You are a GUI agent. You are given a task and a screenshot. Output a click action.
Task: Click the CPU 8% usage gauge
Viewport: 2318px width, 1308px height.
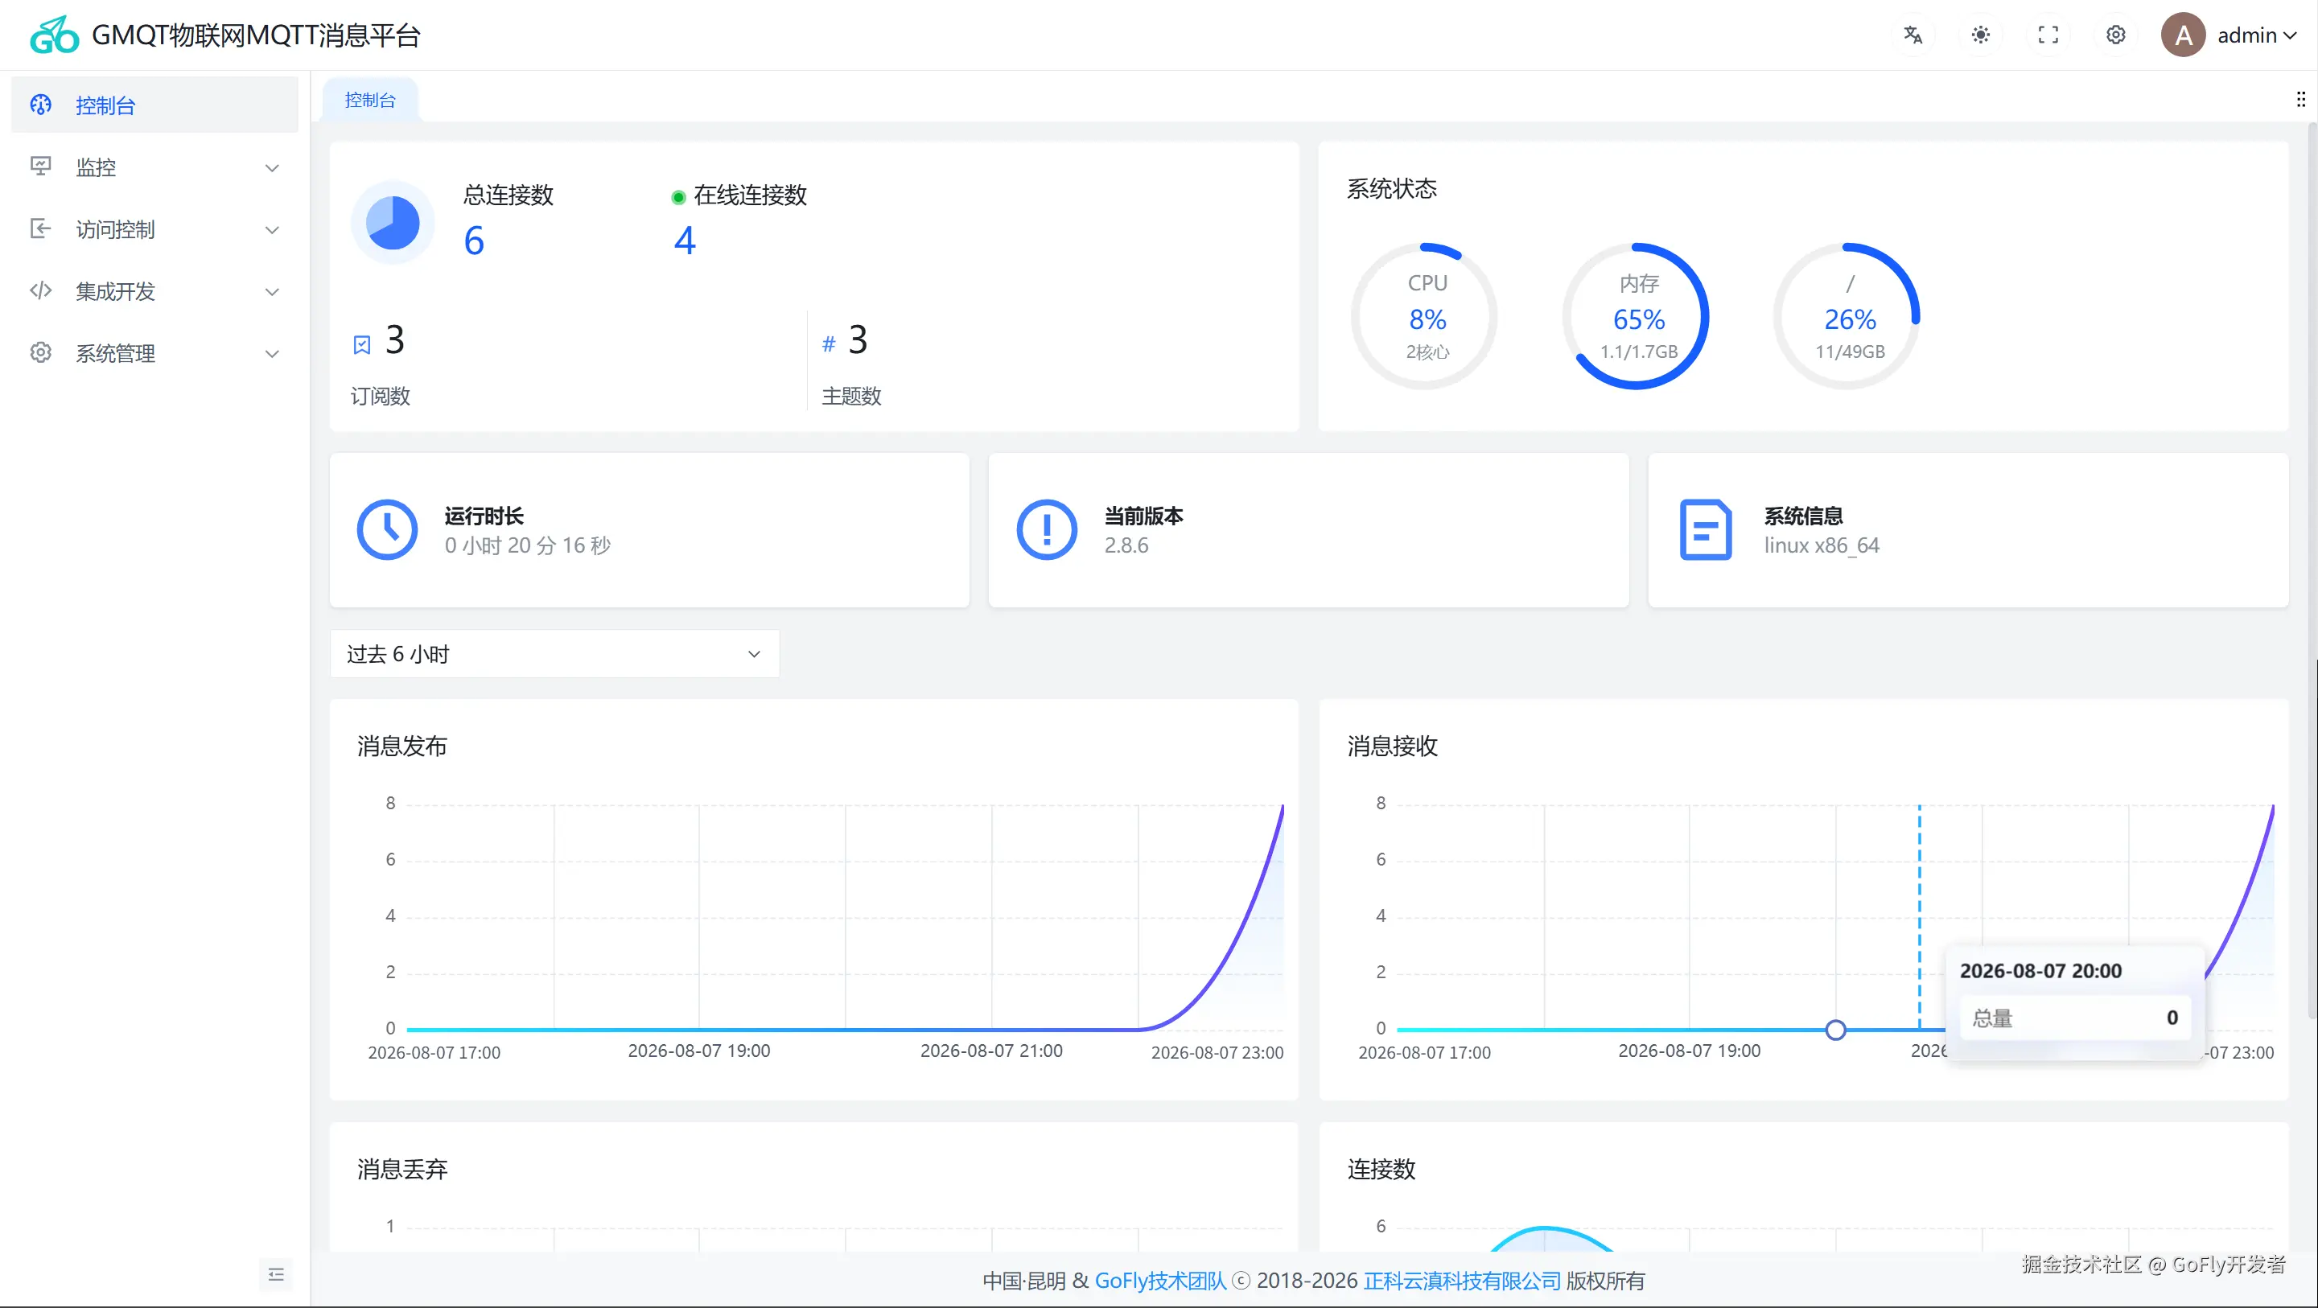pyautogui.click(x=1424, y=316)
